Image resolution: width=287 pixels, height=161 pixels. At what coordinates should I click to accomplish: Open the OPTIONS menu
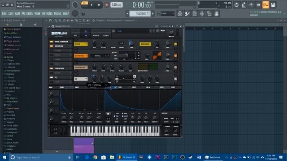[47, 13]
